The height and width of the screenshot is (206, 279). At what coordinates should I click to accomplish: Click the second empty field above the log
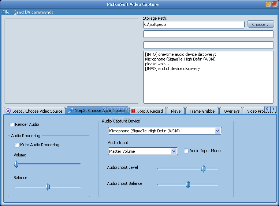[208, 45]
